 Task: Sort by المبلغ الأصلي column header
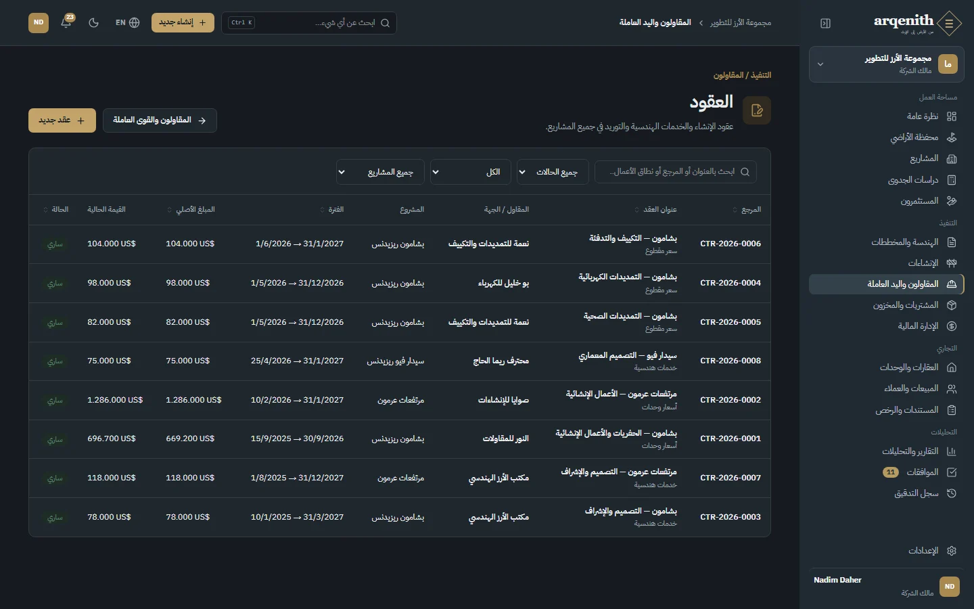[x=191, y=210]
